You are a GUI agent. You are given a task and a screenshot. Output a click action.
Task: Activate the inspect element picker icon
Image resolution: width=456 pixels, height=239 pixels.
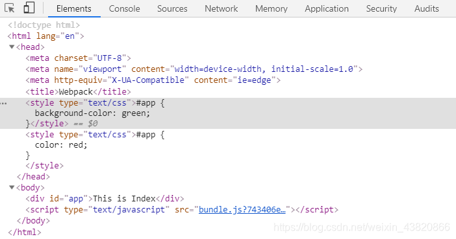(10, 8)
